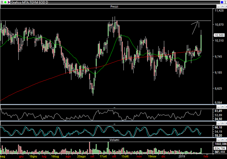
Task: Click the 19nov date label
Action: [152, 157]
